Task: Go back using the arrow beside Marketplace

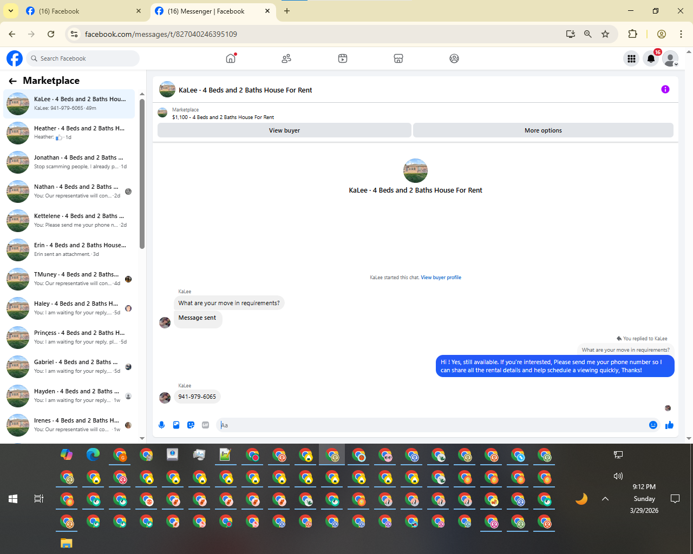Action: pos(12,81)
